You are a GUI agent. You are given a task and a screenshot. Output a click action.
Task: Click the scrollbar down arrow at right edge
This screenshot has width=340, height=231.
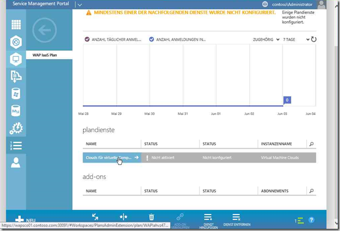pyautogui.click(x=337, y=223)
